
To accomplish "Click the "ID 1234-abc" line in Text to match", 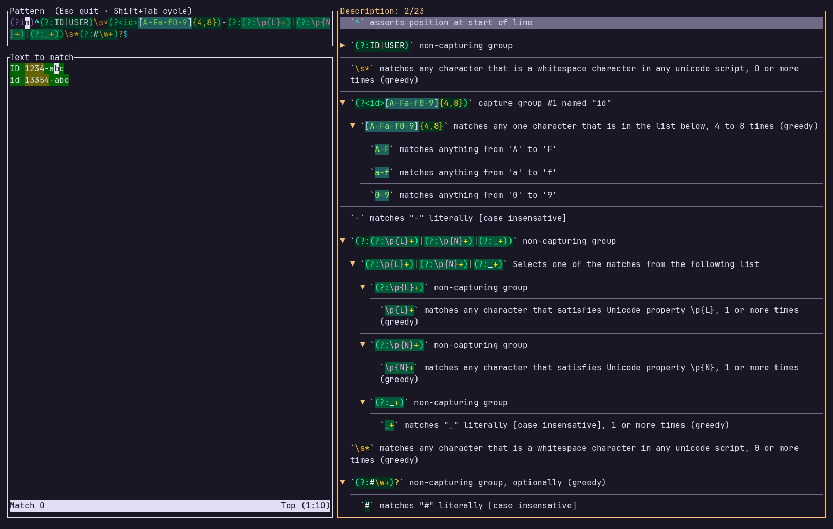I will pos(37,69).
